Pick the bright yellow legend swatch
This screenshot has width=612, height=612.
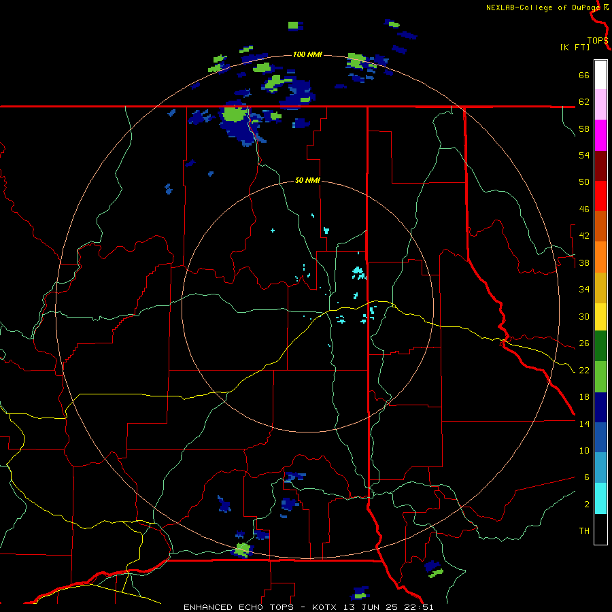[600, 316]
